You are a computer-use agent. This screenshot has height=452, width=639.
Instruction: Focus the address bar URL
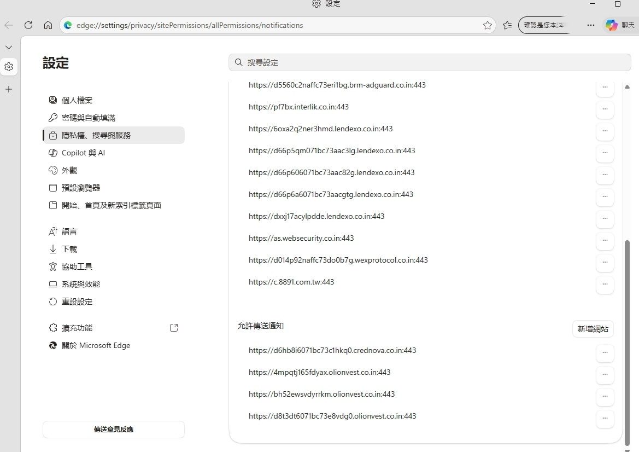(x=190, y=25)
